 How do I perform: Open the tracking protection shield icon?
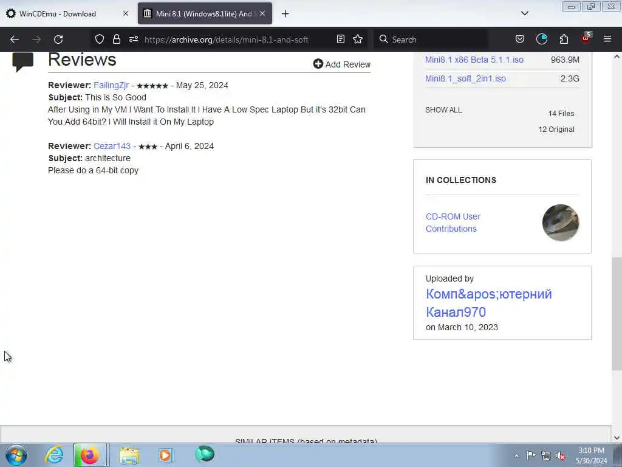tap(100, 39)
